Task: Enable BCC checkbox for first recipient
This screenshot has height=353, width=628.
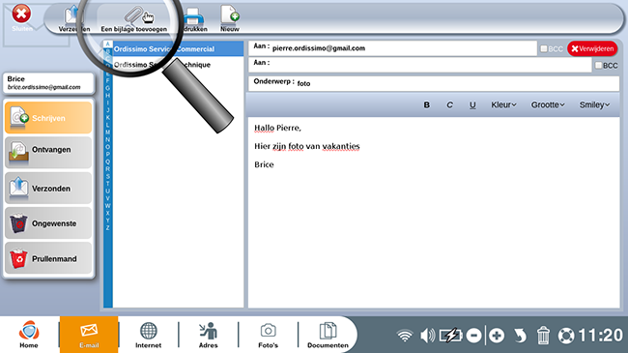Action: [544, 48]
